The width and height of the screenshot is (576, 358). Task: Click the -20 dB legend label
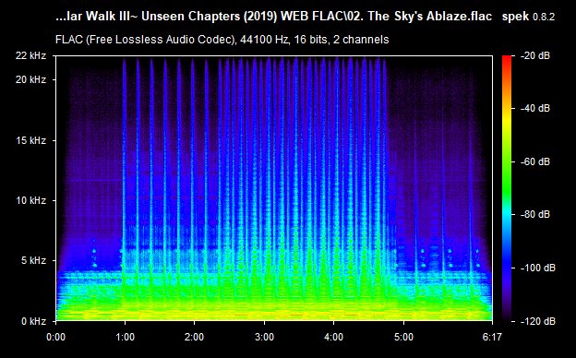click(x=534, y=55)
